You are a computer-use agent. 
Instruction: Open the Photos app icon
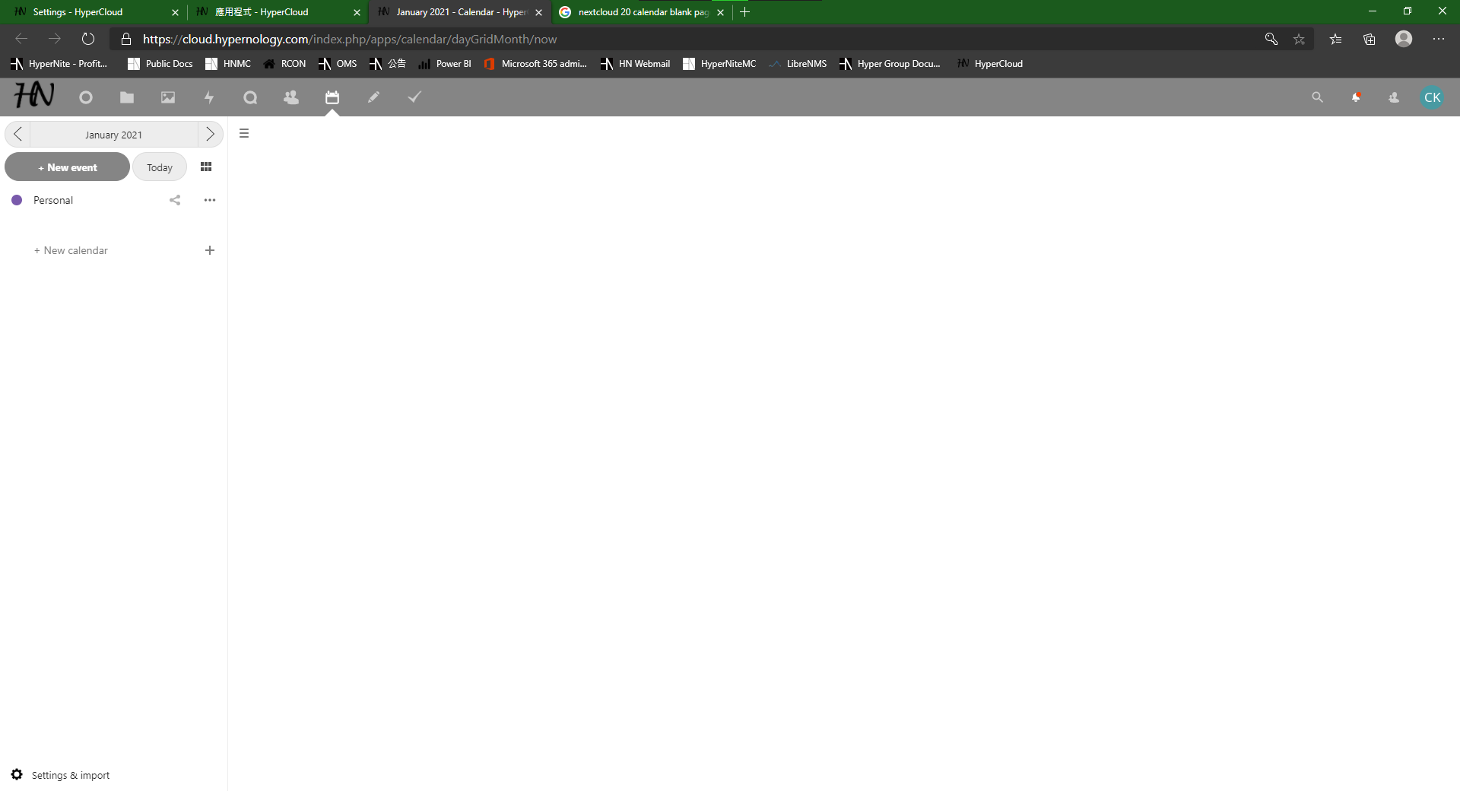(168, 97)
